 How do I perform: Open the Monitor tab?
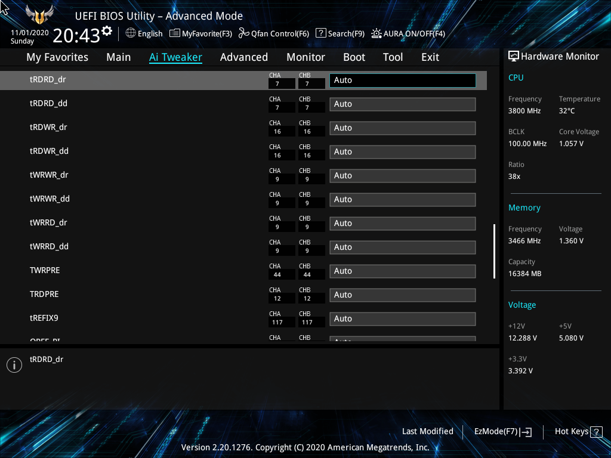click(x=306, y=57)
